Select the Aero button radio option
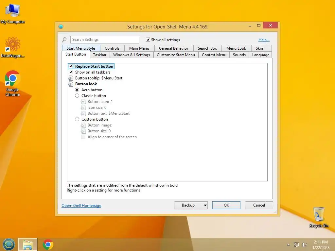The height and width of the screenshot is (251, 335). click(77, 90)
